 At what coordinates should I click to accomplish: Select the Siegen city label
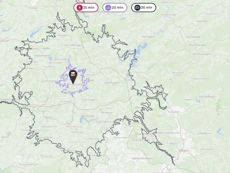pyautogui.click(x=184, y=151)
